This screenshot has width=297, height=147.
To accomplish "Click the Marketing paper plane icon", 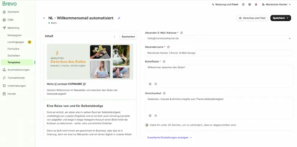I will 4,28.
